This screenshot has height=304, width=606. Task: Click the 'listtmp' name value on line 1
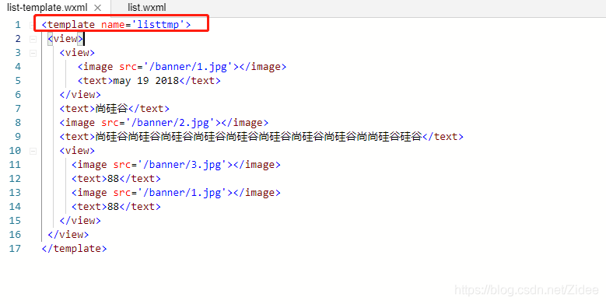[159, 25]
